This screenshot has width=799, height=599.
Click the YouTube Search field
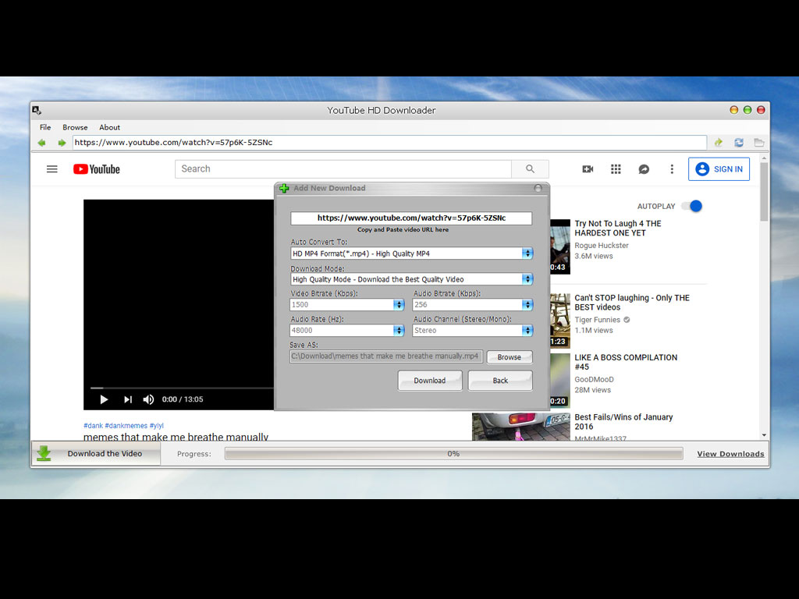[x=343, y=169]
